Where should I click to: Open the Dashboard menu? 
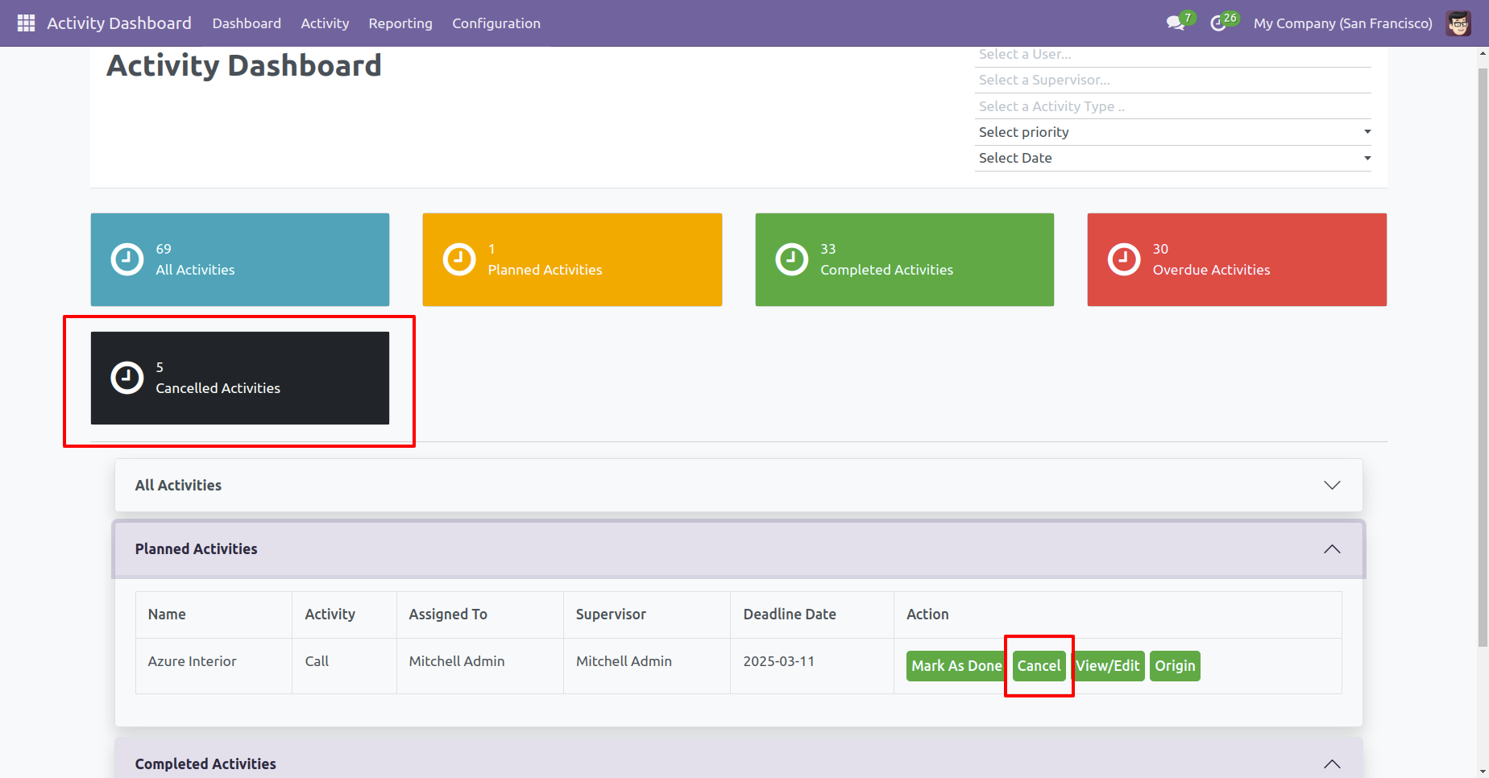pyautogui.click(x=247, y=23)
